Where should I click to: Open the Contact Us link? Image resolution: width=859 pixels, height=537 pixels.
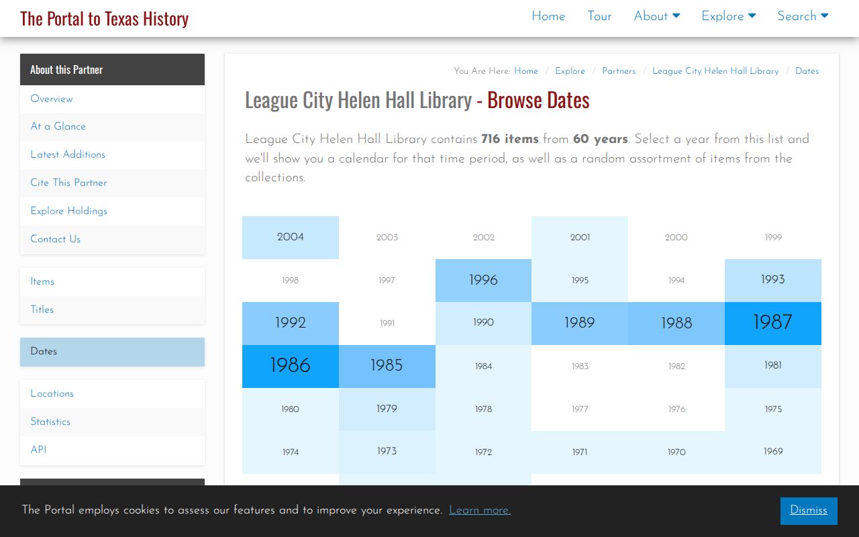point(112,240)
